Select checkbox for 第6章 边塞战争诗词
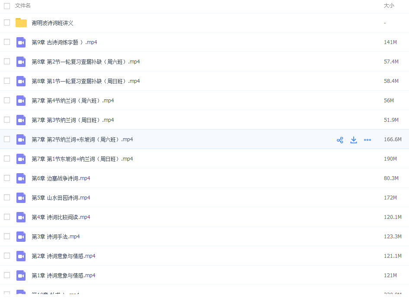Viewport: 409px width, 304px height. point(7,178)
